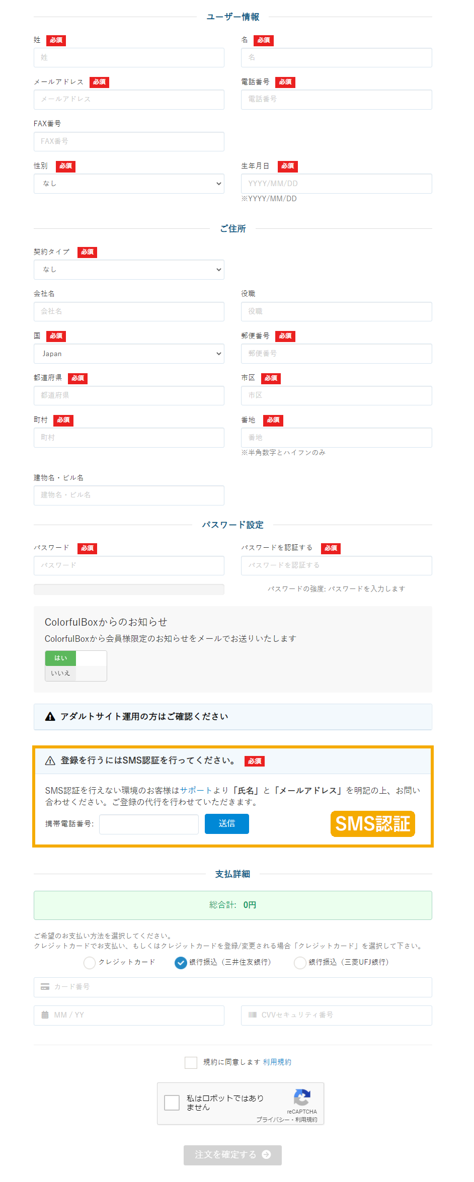This screenshot has width=474, height=1182.
Task: Click the CVV card icon
Action: point(253,1015)
